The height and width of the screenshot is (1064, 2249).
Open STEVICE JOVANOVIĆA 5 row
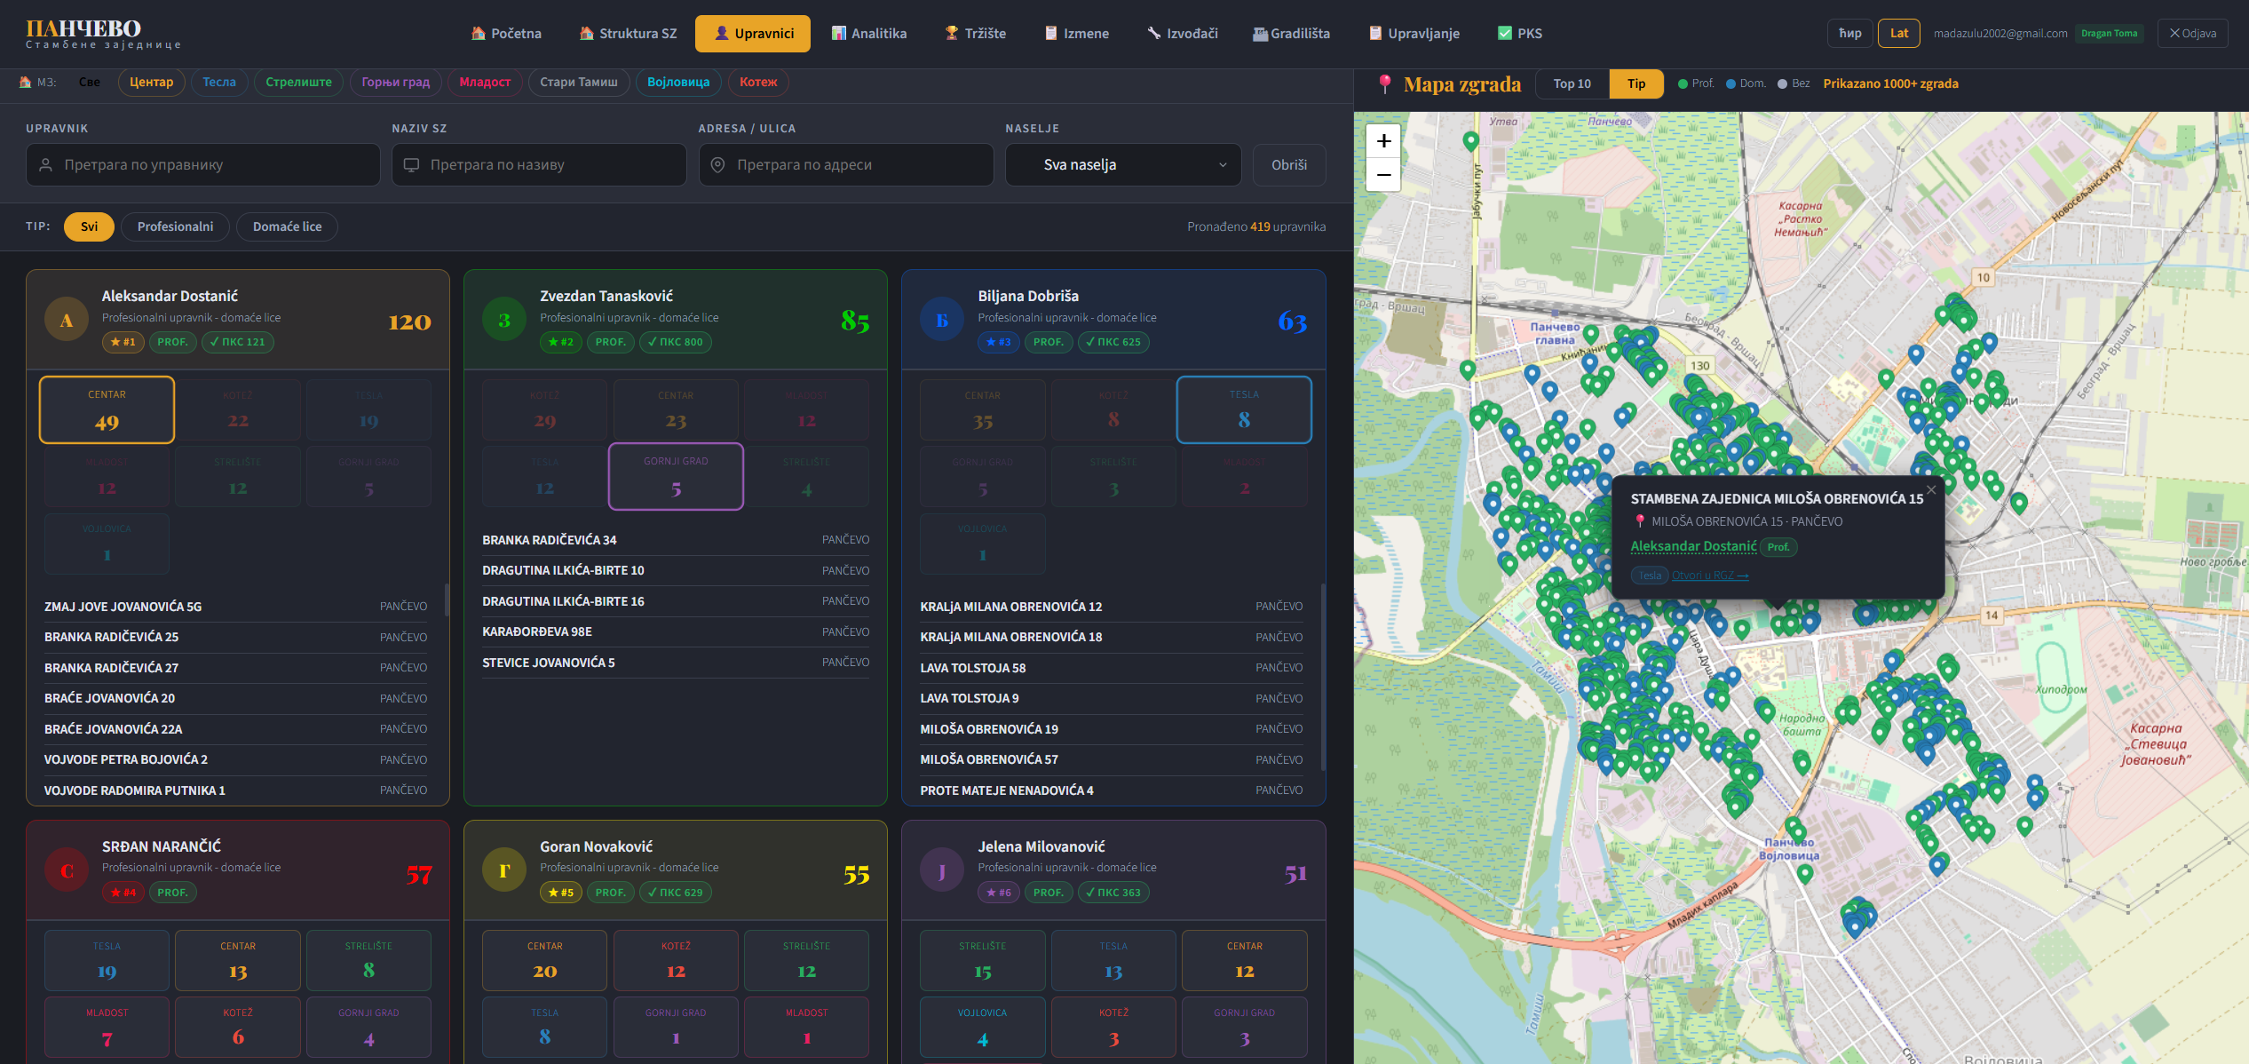point(676,663)
